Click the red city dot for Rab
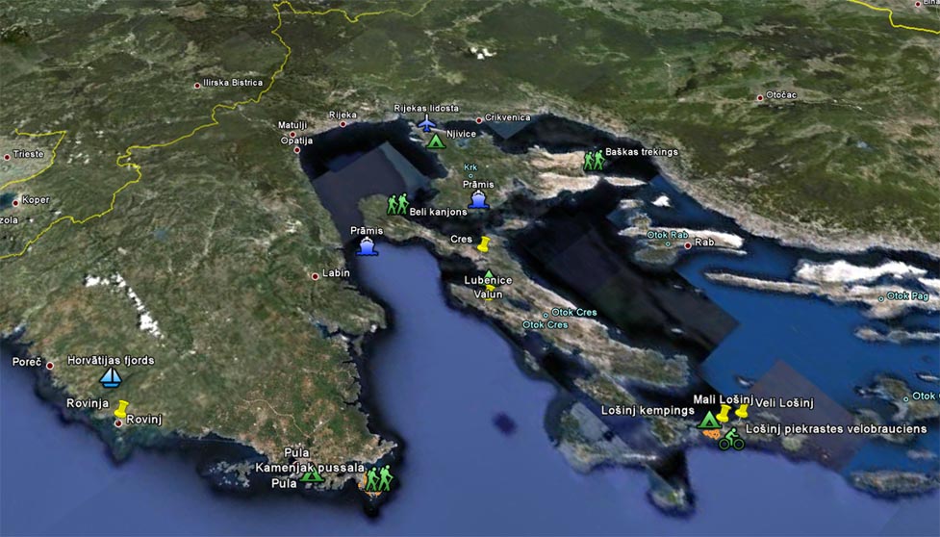The image size is (940, 537). (688, 245)
